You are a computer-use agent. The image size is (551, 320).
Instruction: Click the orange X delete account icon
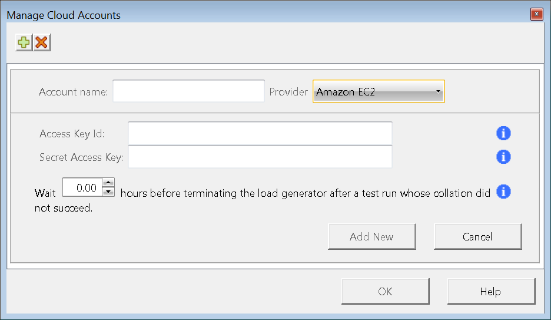pyautogui.click(x=42, y=42)
